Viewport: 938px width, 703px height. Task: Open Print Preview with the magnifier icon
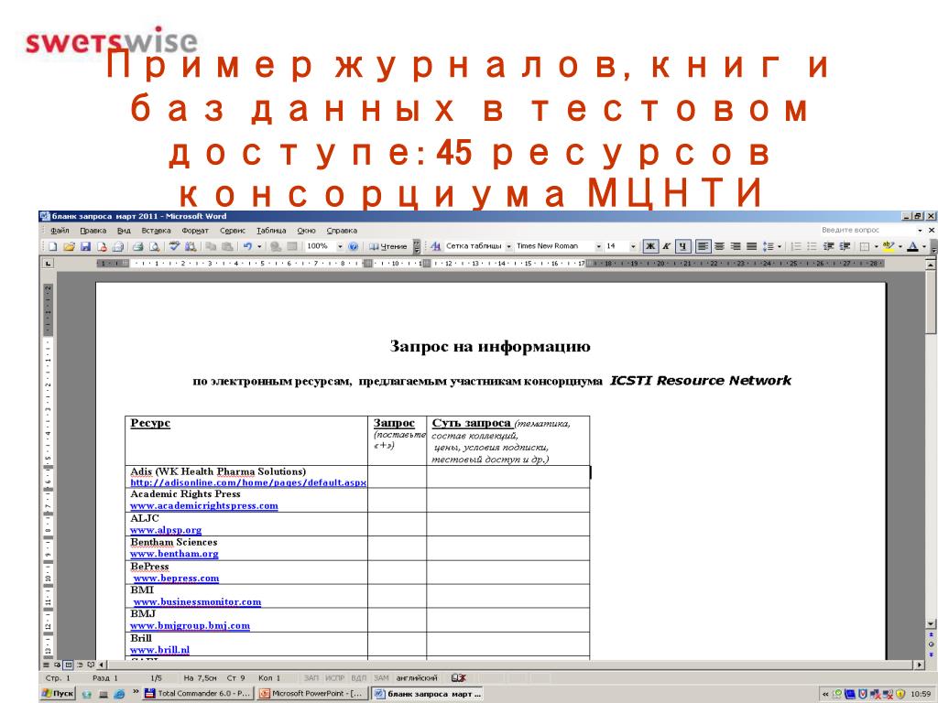(154, 246)
